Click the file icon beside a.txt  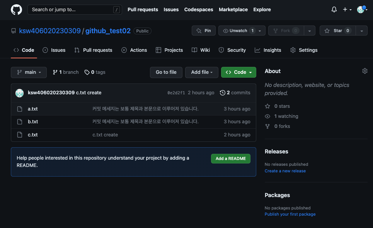pos(20,109)
